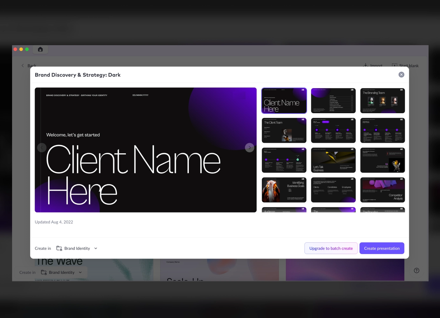Select The Branding Team slide thumbnail
440x318 pixels.
pos(382,101)
